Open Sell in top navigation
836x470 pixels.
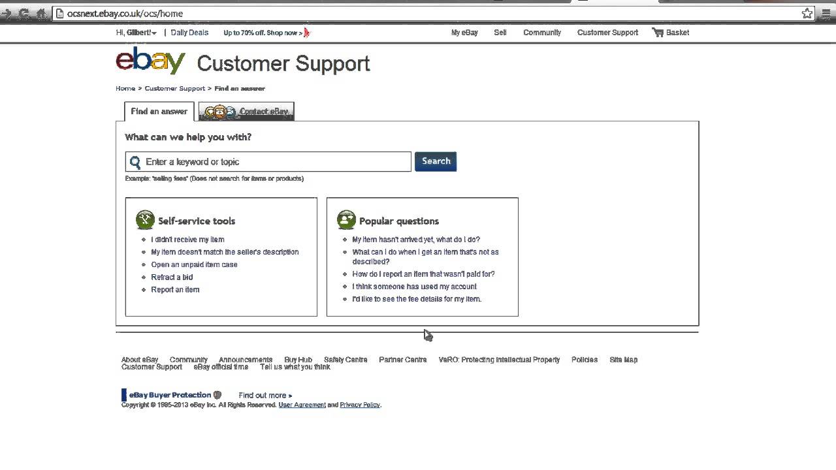point(500,33)
